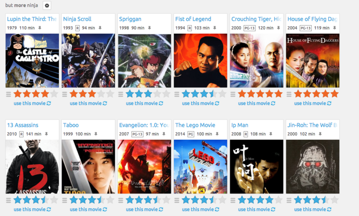Pin The Lego Movie card
This screenshot has width=359, height=216.
(217, 134)
